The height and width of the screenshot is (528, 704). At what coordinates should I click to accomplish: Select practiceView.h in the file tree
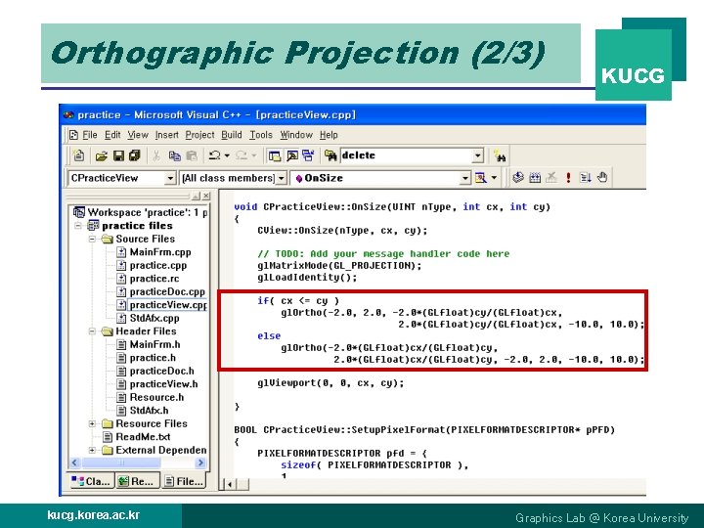click(x=163, y=384)
